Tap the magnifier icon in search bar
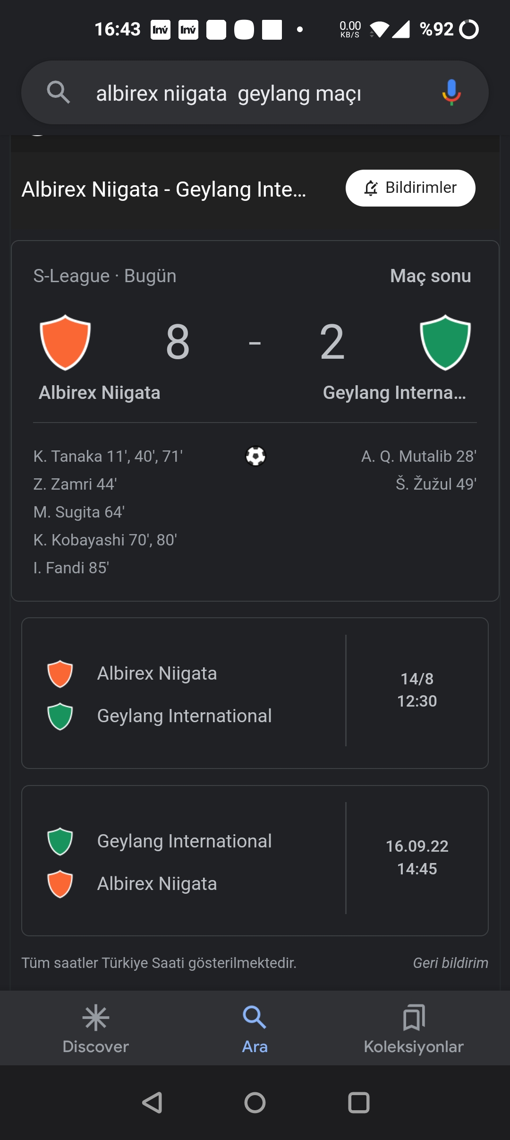Image resolution: width=510 pixels, height=1140 pixels. pyautogui.click(x=59, y=92)
